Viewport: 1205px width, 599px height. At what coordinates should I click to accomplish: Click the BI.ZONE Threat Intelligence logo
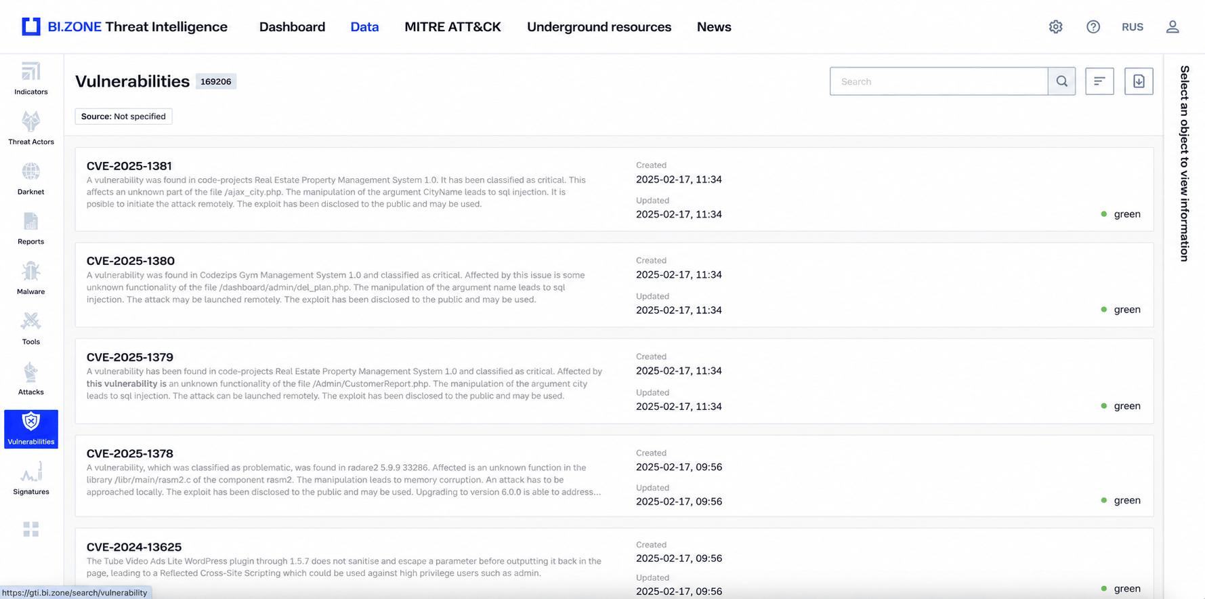125,26
